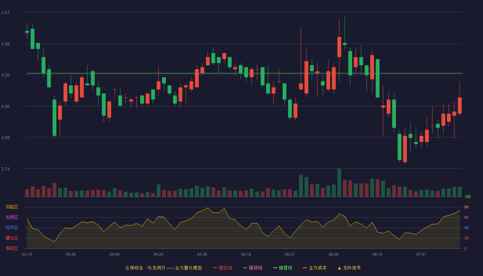Viewport: 483px width, 276px height.
Task: Click the 05-27 date label
Action: (x=290, y=254)
